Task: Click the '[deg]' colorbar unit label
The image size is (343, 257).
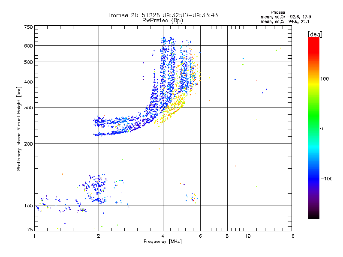Action: (x=315, y=34)
